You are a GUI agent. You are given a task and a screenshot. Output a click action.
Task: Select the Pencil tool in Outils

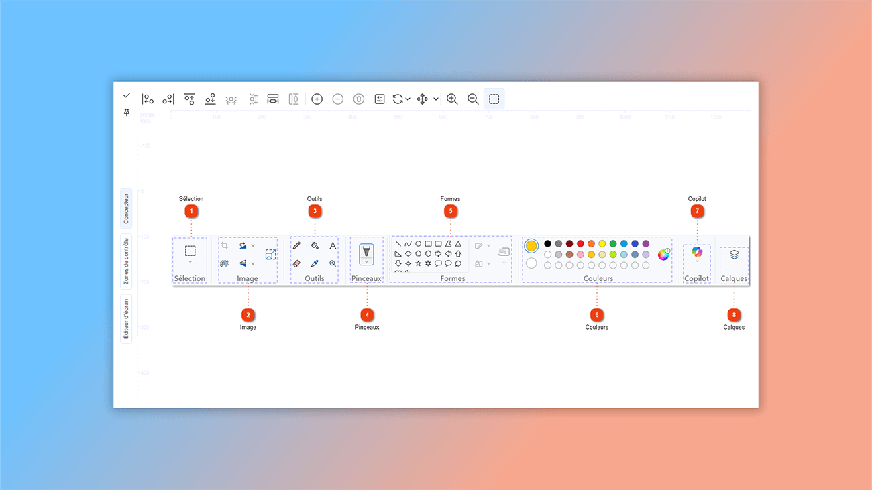click(296, 245)
